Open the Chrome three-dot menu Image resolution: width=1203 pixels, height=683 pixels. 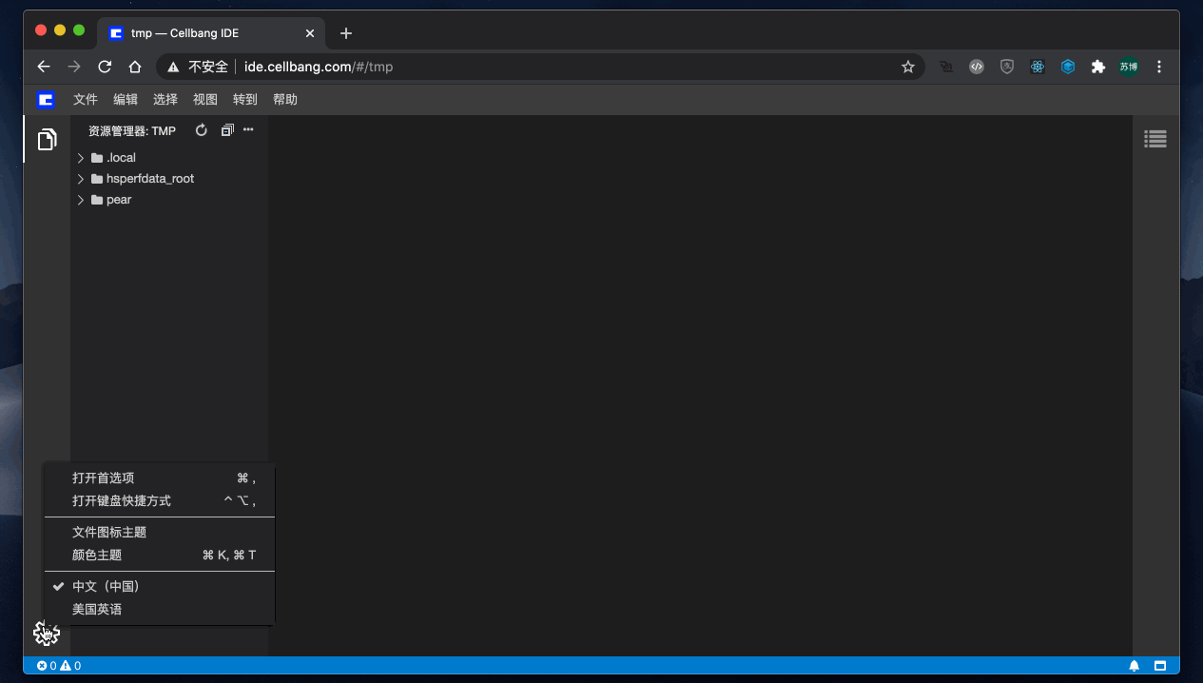[1159, 67]
